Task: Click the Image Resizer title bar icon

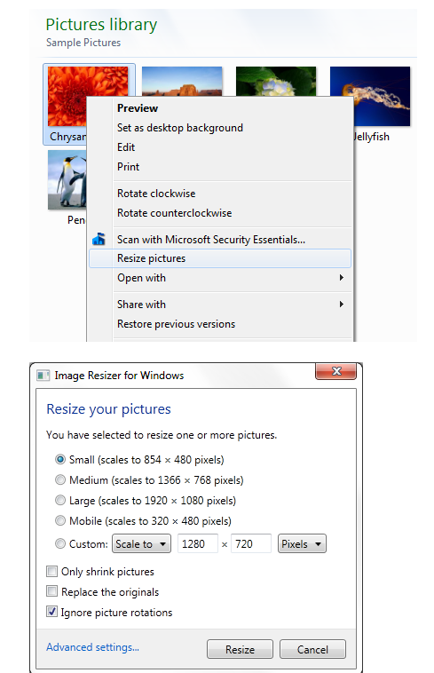Action: pyautogui.click(x=43, y=376)
